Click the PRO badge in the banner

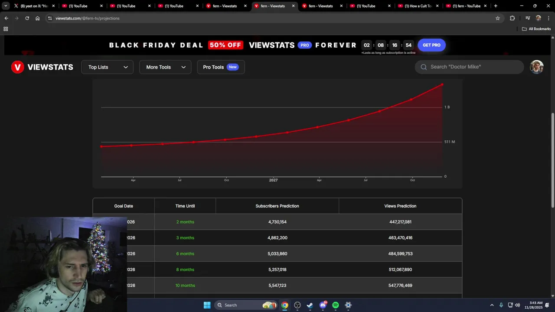click(x=305, y=45)
